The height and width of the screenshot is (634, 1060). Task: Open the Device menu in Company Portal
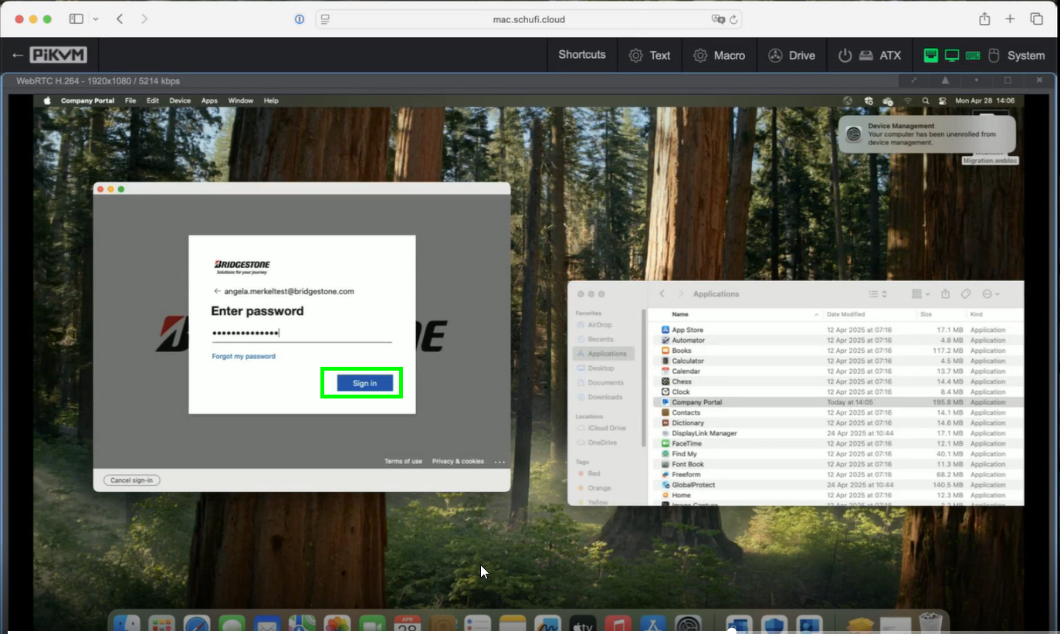click(x=180, y=100)
